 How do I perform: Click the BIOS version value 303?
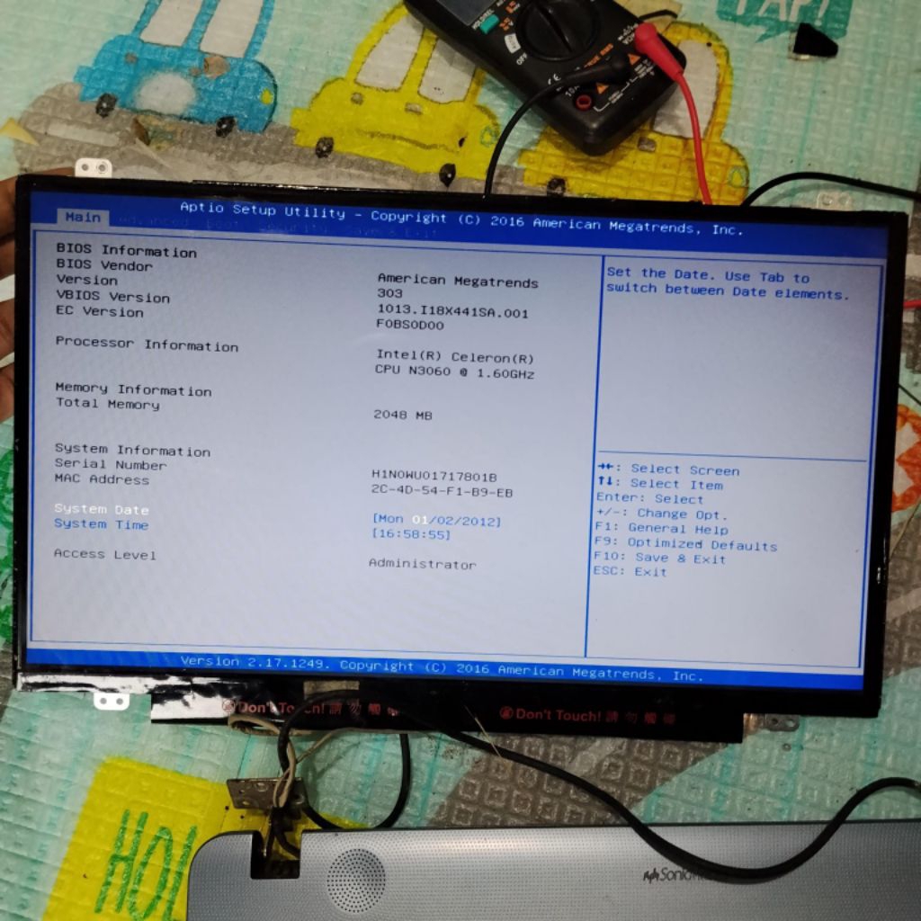[389, 292]
